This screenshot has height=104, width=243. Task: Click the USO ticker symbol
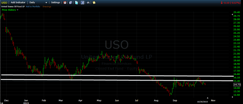point(4,3)
